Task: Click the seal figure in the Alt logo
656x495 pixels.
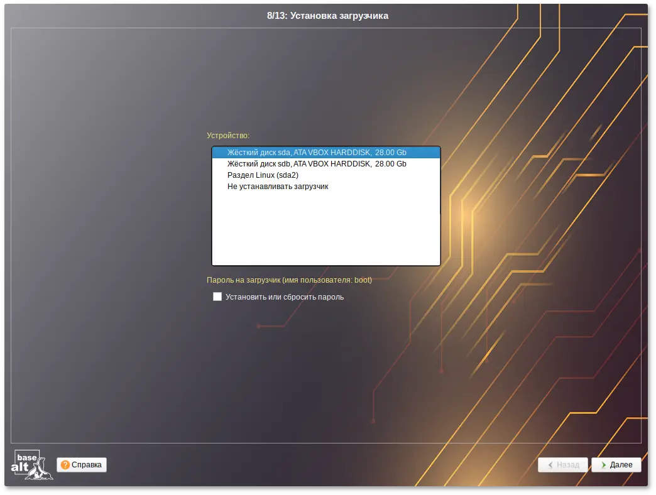Action: [43, 471]
